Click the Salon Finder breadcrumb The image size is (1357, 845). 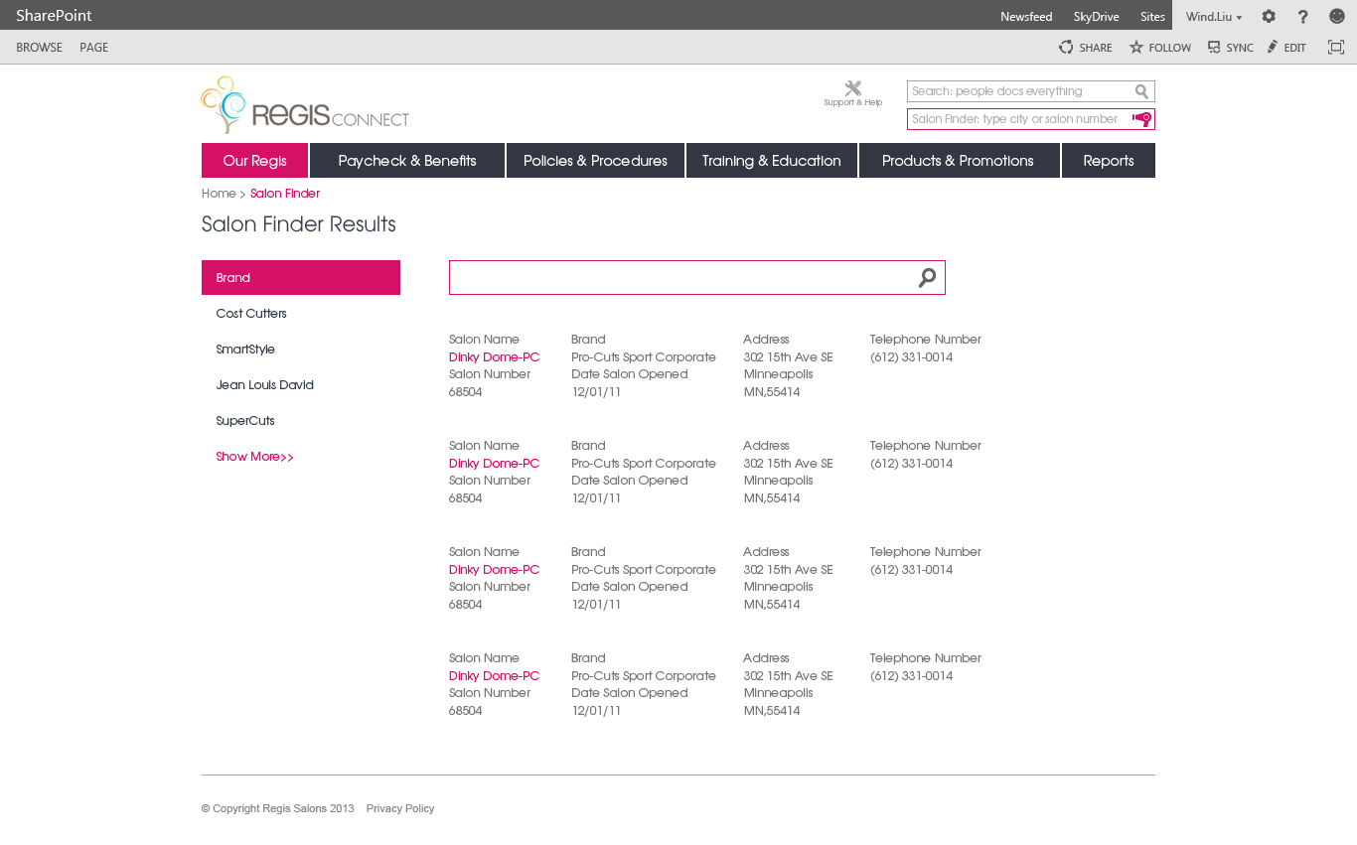[x=285, y=194]
